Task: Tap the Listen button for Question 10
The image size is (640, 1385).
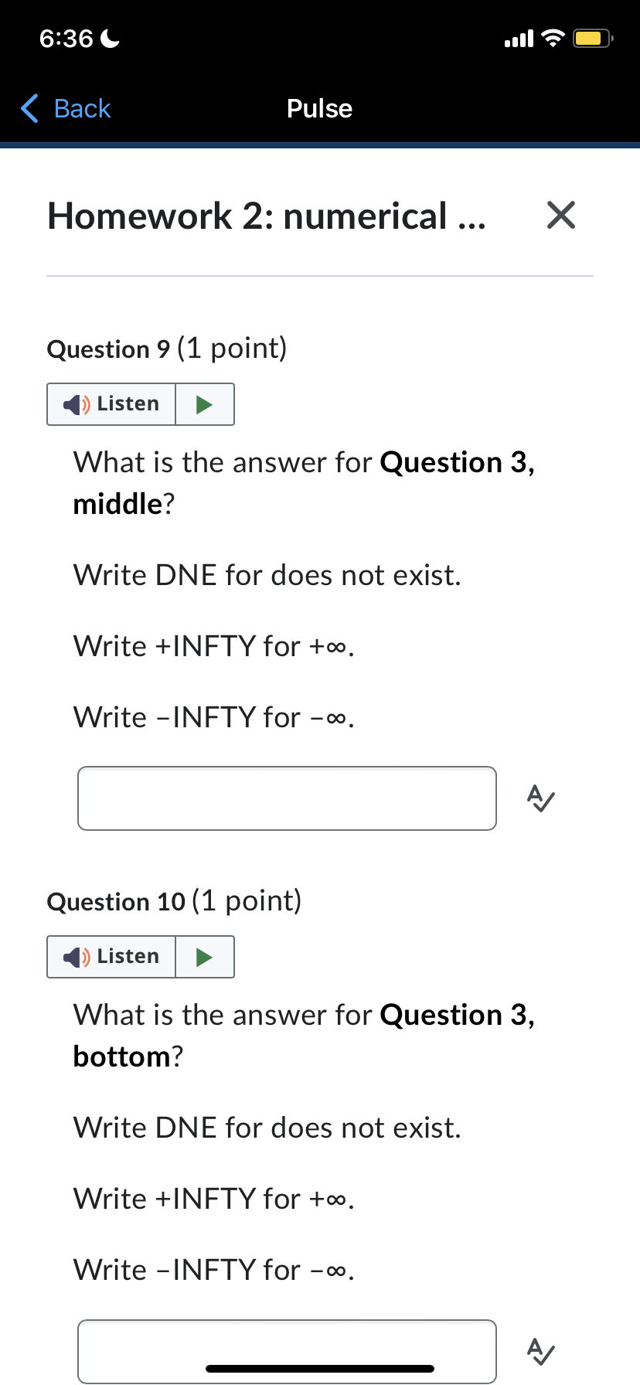Action: tap(111, 957)
